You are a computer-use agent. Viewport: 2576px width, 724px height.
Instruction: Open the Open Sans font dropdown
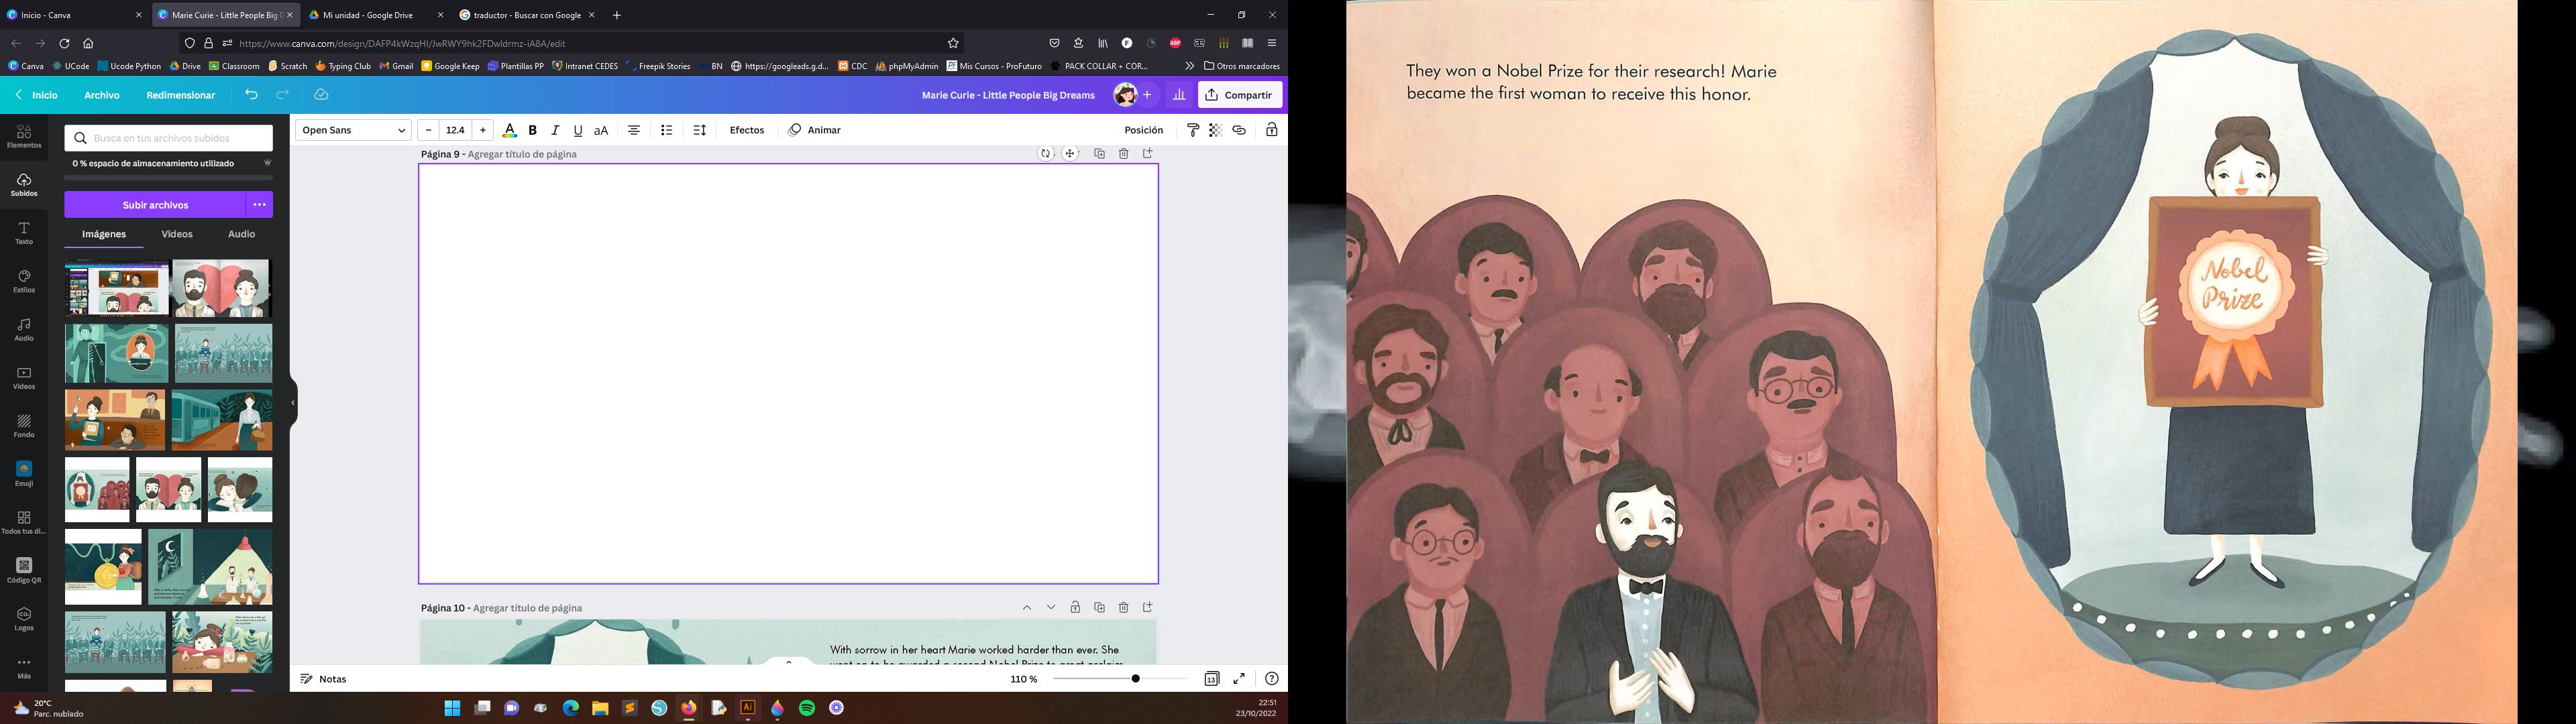tap(353, 130)
